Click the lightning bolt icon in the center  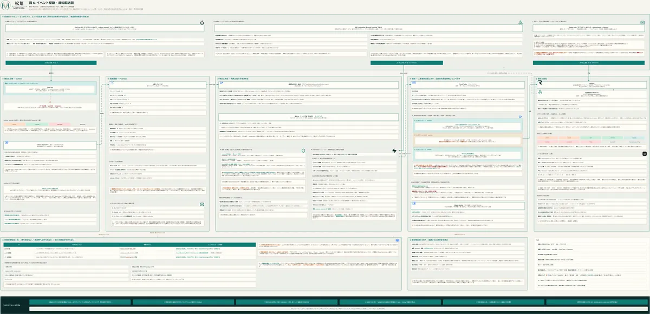394,150
